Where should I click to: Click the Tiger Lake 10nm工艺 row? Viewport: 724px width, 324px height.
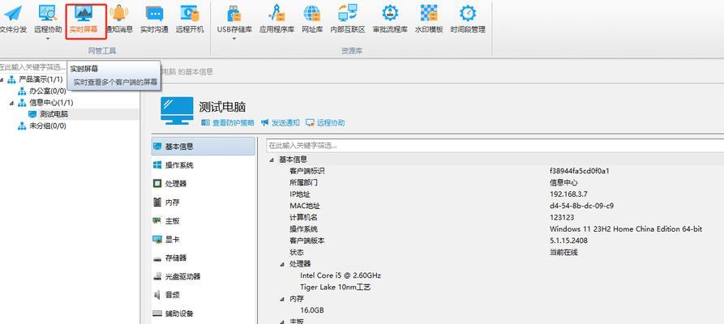pos(335,287)
